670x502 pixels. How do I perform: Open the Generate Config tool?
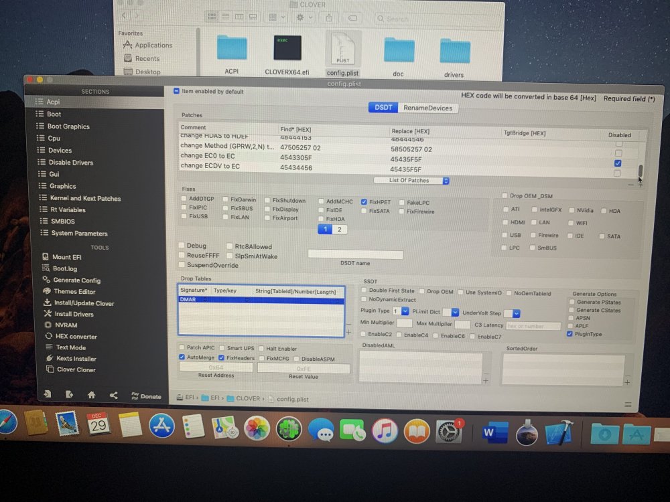[x=76, y=280]
